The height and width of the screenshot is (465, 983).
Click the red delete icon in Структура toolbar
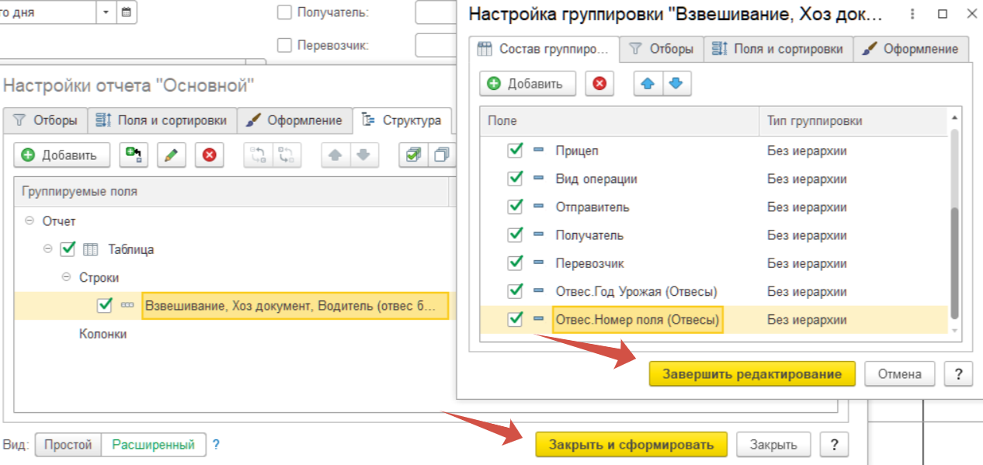click(209, 155)
